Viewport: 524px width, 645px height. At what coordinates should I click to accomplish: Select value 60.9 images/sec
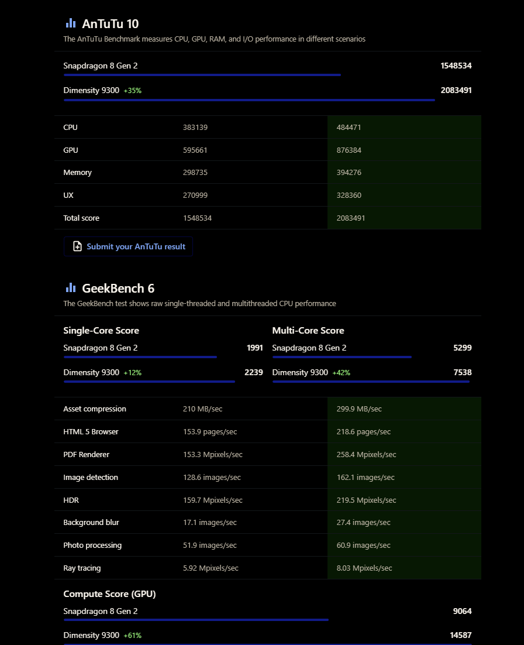click(364, 545)
